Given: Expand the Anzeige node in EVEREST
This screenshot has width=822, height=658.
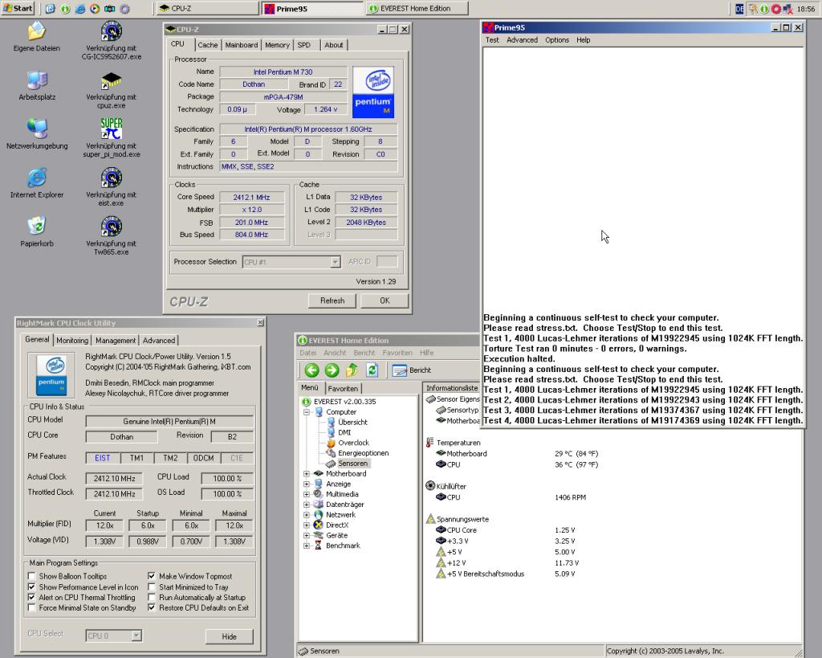Looking at the screenshot, I should click(307, 484).
